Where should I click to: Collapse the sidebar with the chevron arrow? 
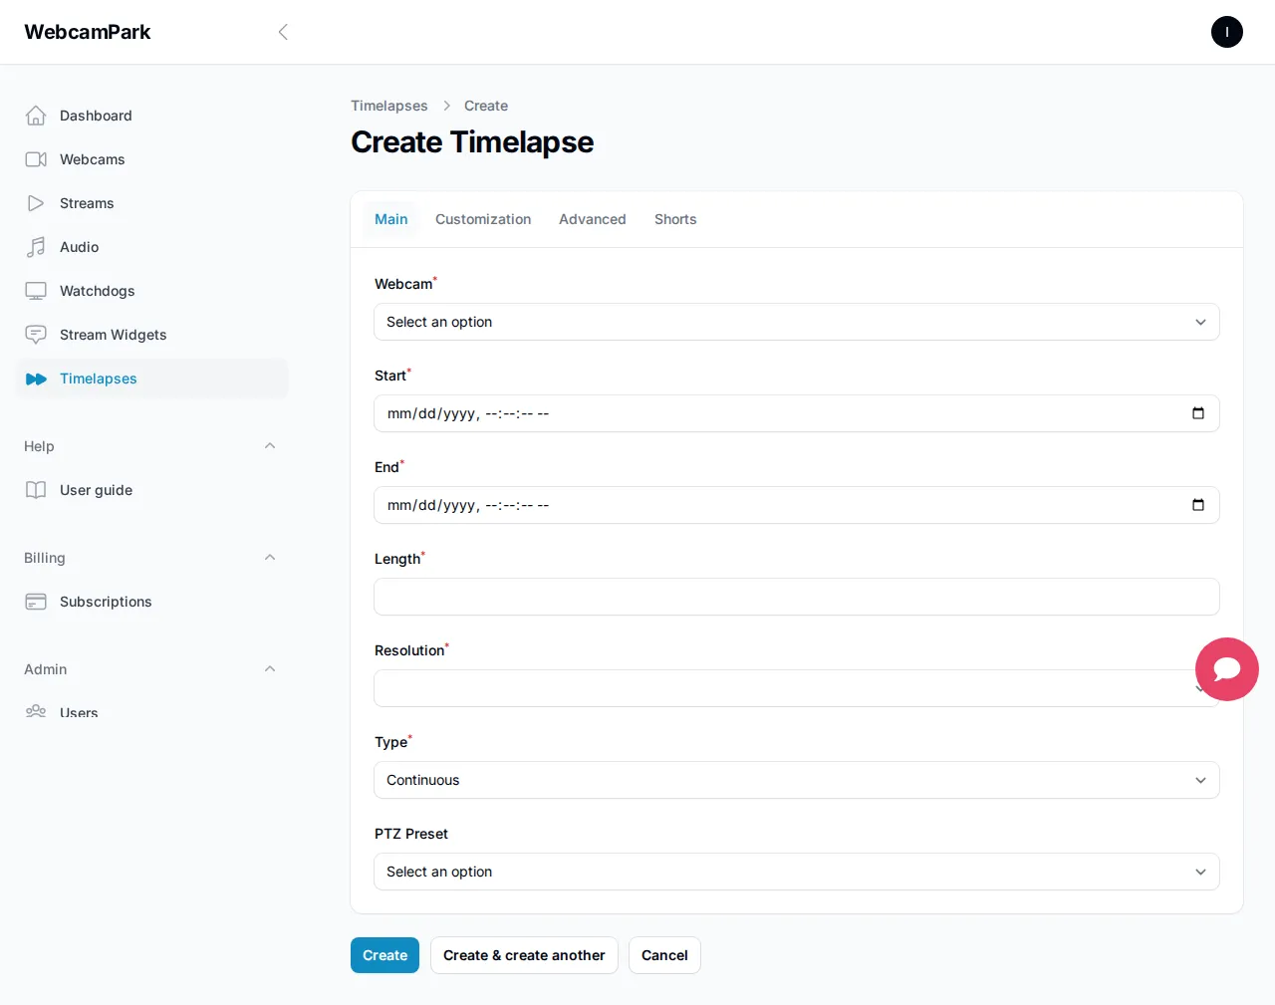283,32
